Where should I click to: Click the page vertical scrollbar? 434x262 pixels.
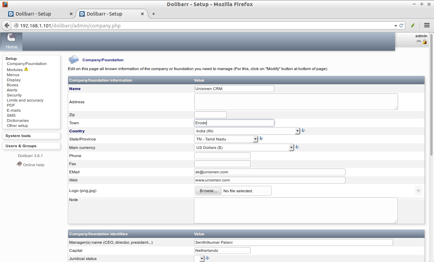point(432,95)
